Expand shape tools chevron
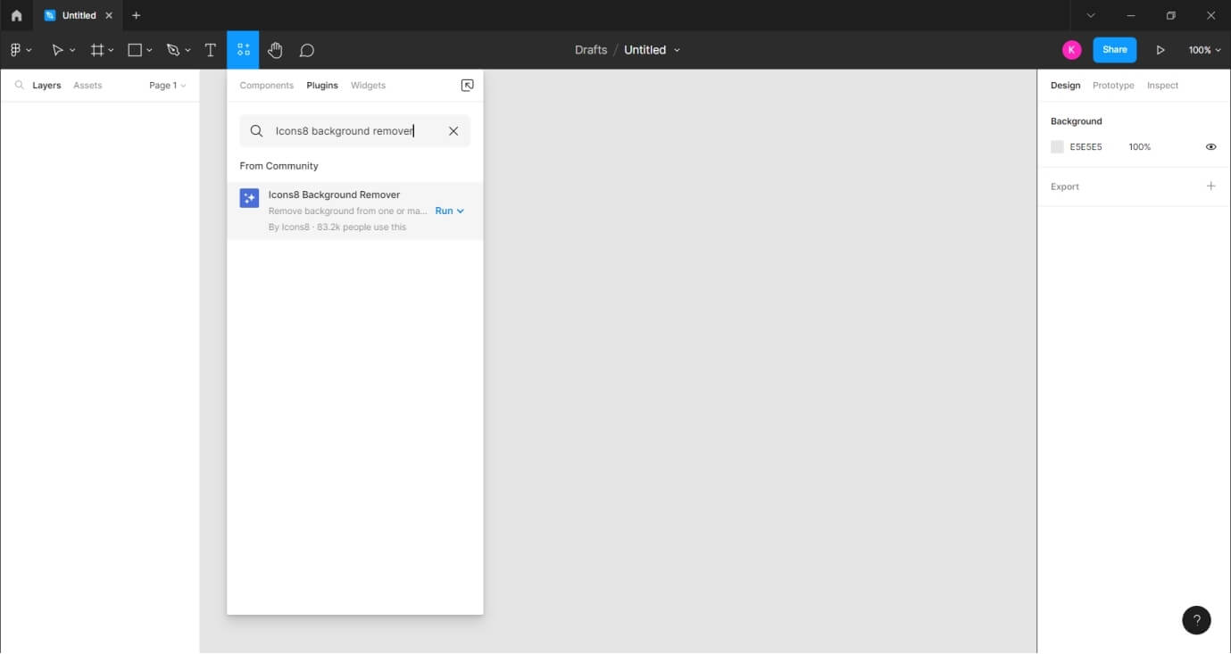This screenshot has width=1231, height=654. [149, 51]
